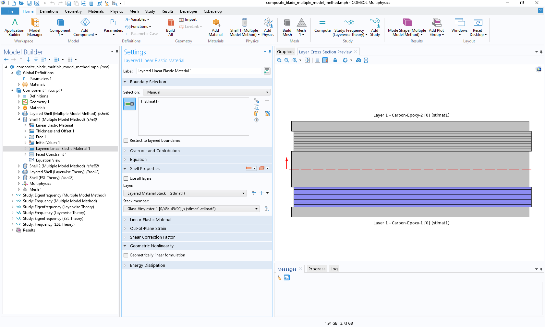Take a snapshot with the camera icon
Screen dimensions: 545x327
click(358, 60)
